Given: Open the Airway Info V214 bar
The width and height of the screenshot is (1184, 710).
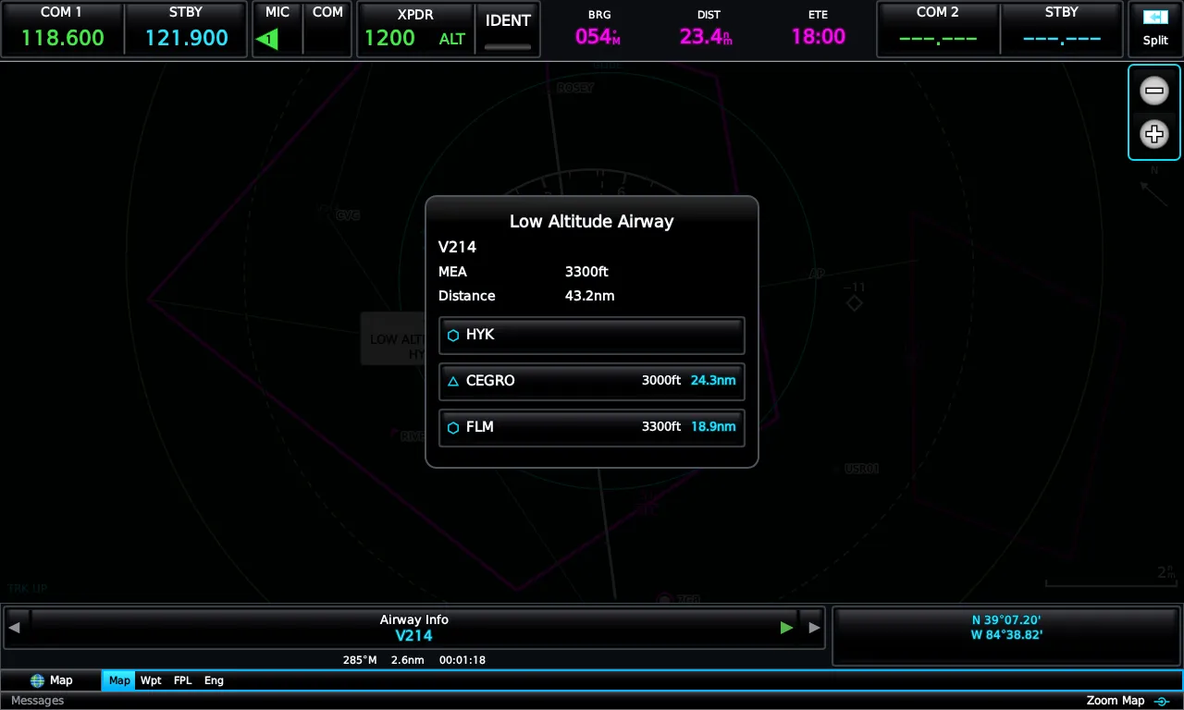Looking at the screenshot, I should tap(414, 628).
